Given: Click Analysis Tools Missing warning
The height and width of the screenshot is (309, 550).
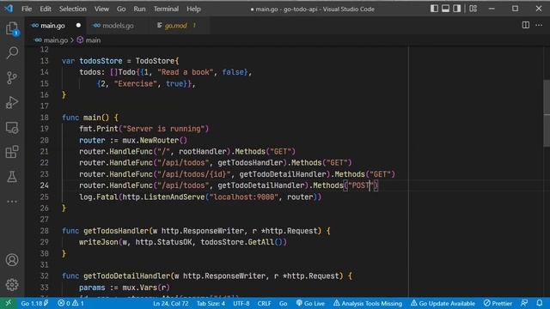Looking at the screenshot, I should point(368,303).
